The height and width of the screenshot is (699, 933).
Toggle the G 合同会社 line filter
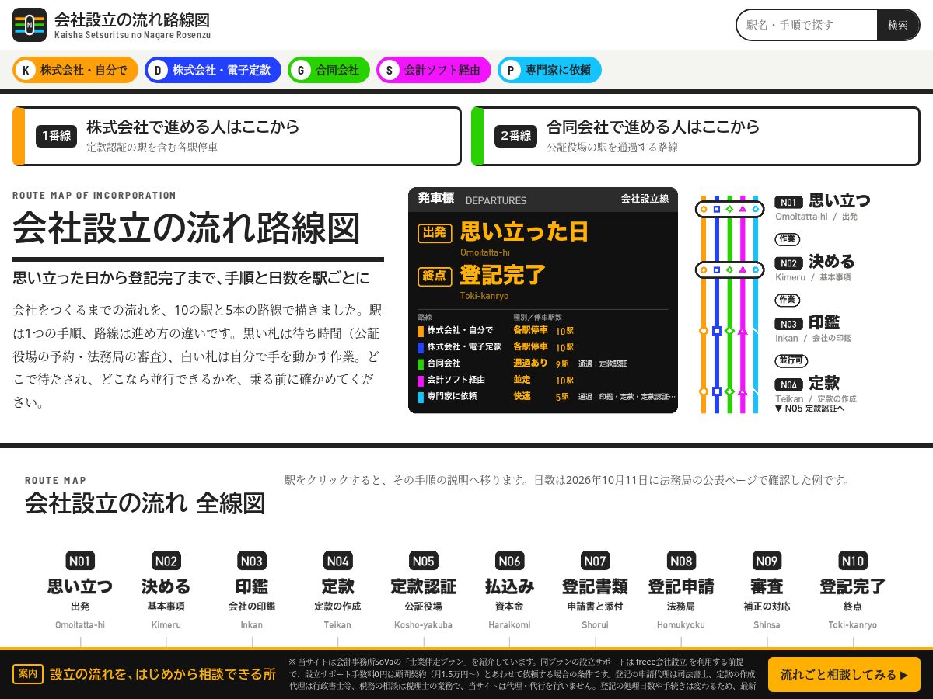point(329,70)
